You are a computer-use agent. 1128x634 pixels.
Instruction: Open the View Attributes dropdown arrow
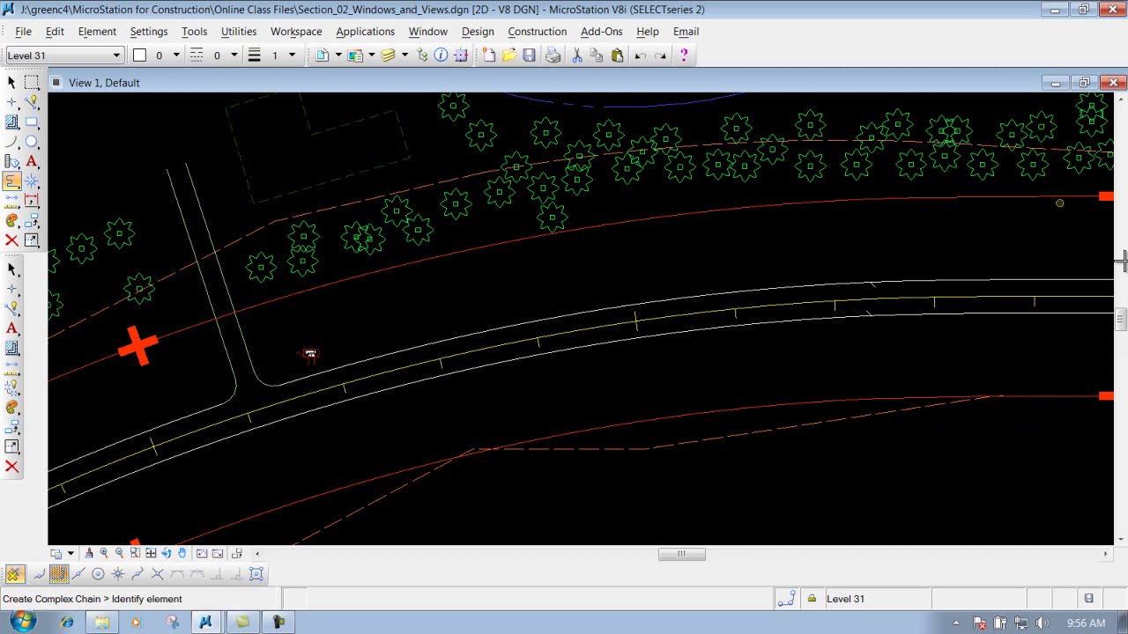tap(70, 553)
